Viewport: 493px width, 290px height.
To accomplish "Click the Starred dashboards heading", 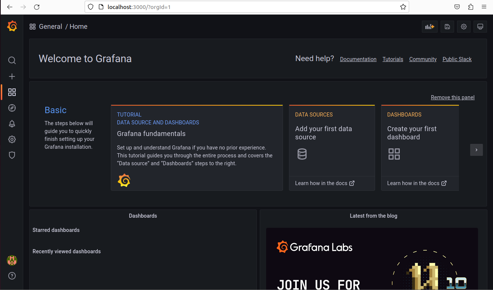I will click(x=56, y=230).
